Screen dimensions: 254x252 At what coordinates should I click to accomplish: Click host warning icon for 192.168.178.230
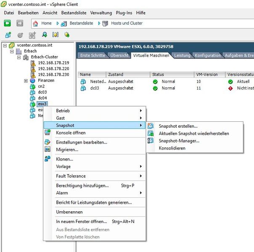[33, 75]
